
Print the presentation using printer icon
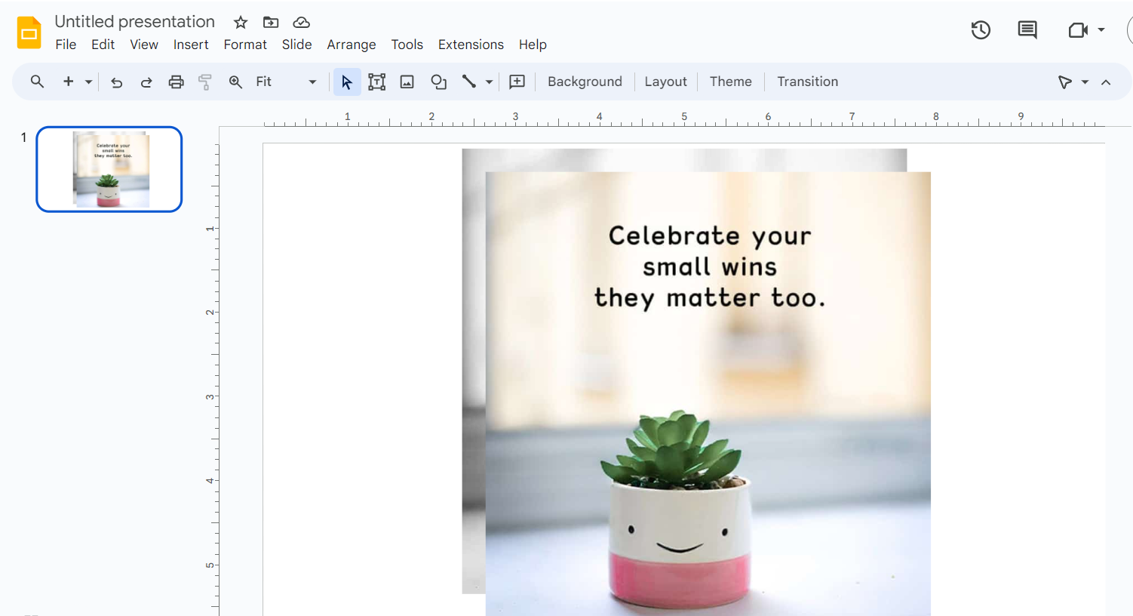tap(176, 82)
